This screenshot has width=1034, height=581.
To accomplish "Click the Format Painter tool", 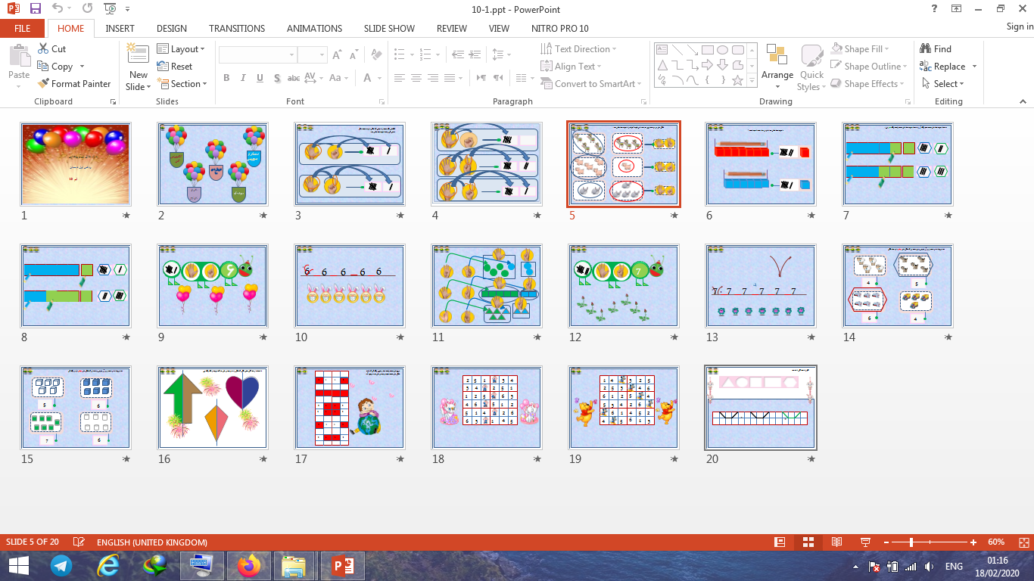I will coord(73,84).
